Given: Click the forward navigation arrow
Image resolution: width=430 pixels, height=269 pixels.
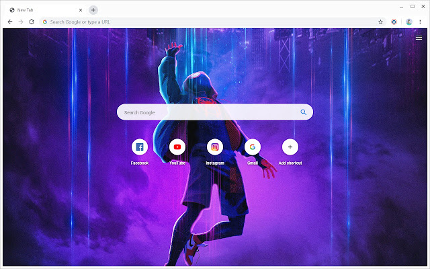Looking at the screenshot, I should point(21,22).
